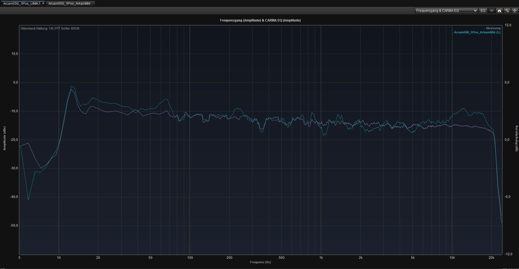The image size is (519, 269).
Task: Click the Verstärkung (dB) right axis label
Action: (x=517, y=138)
